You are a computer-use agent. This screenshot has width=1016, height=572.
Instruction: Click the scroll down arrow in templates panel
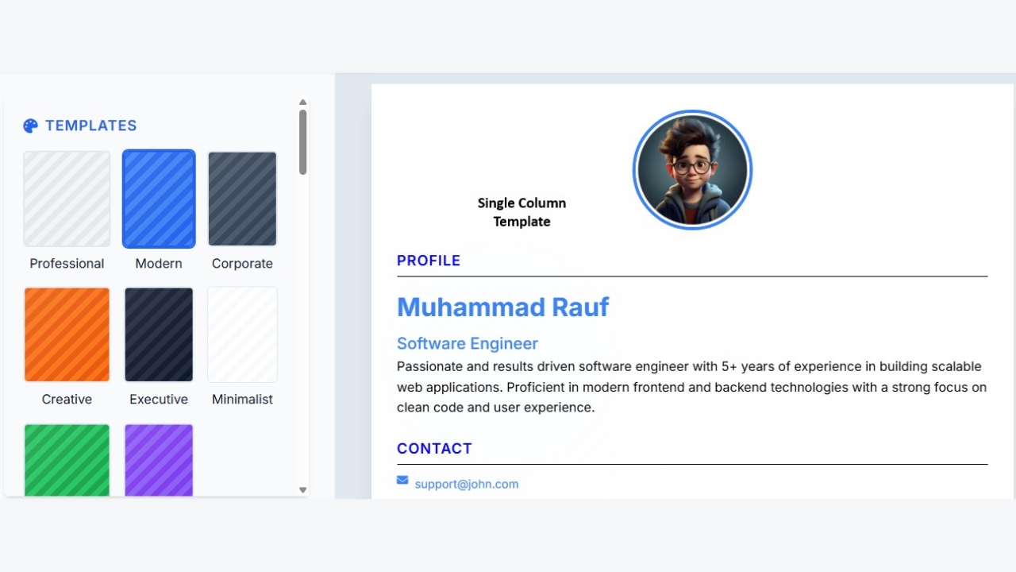(x=302, y=490)
